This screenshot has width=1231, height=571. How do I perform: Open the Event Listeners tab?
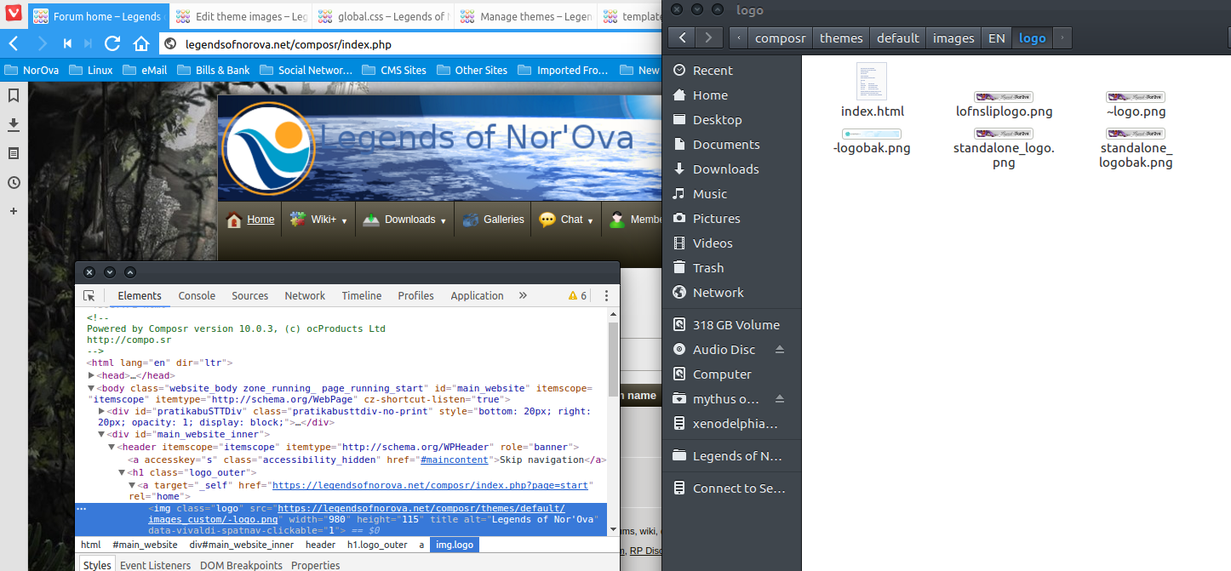pyautogui.click(x=156, y=565)
